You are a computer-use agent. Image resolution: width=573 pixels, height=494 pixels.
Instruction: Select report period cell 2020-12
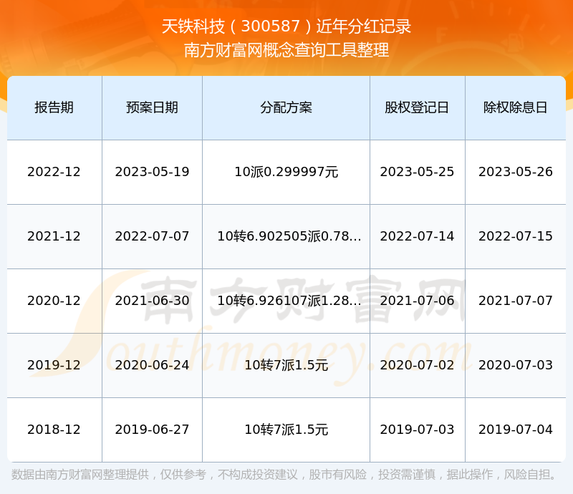click(54, 301)
